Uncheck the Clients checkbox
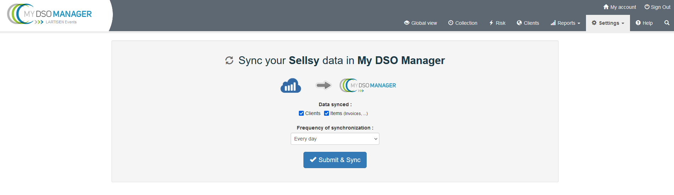 pyautogui.click(x=301, y=113)
